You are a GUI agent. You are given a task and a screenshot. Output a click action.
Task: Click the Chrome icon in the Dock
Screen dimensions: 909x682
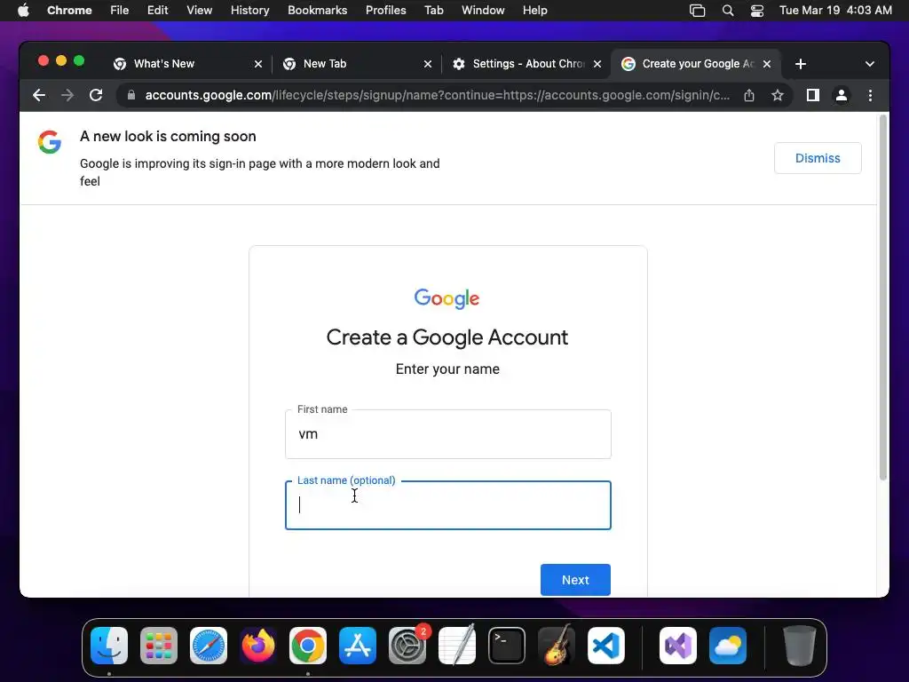(308, 646)
